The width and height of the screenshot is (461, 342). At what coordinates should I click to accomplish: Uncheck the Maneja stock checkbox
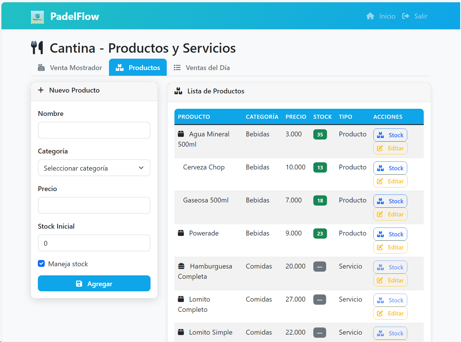click(x=42, y=264)
